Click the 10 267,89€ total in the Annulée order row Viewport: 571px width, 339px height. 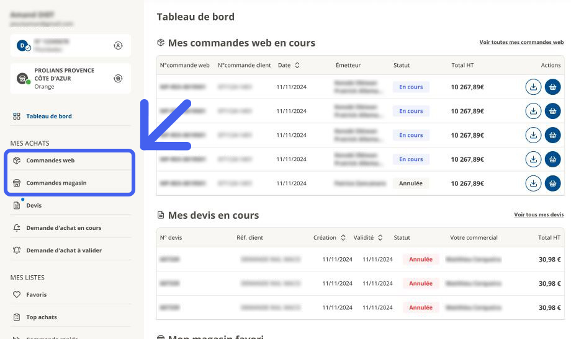[x=467, y=183]
